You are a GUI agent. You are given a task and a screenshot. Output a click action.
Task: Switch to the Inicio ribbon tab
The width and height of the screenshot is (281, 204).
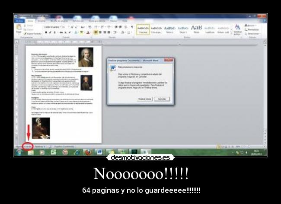click(x=30, y=21)
